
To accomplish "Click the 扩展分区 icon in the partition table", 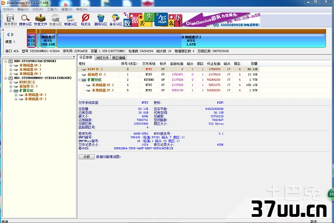I will (84, 80).
